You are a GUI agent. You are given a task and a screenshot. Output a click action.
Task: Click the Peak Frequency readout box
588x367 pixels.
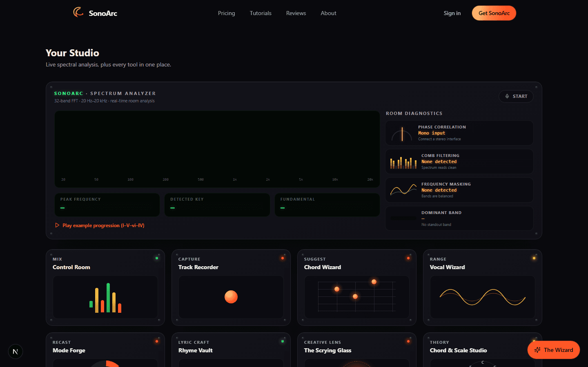click(x=107, y=205)
